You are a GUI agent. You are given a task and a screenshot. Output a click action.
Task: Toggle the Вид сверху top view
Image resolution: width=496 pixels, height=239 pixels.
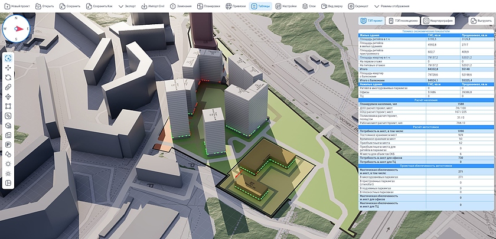[335, 5]
